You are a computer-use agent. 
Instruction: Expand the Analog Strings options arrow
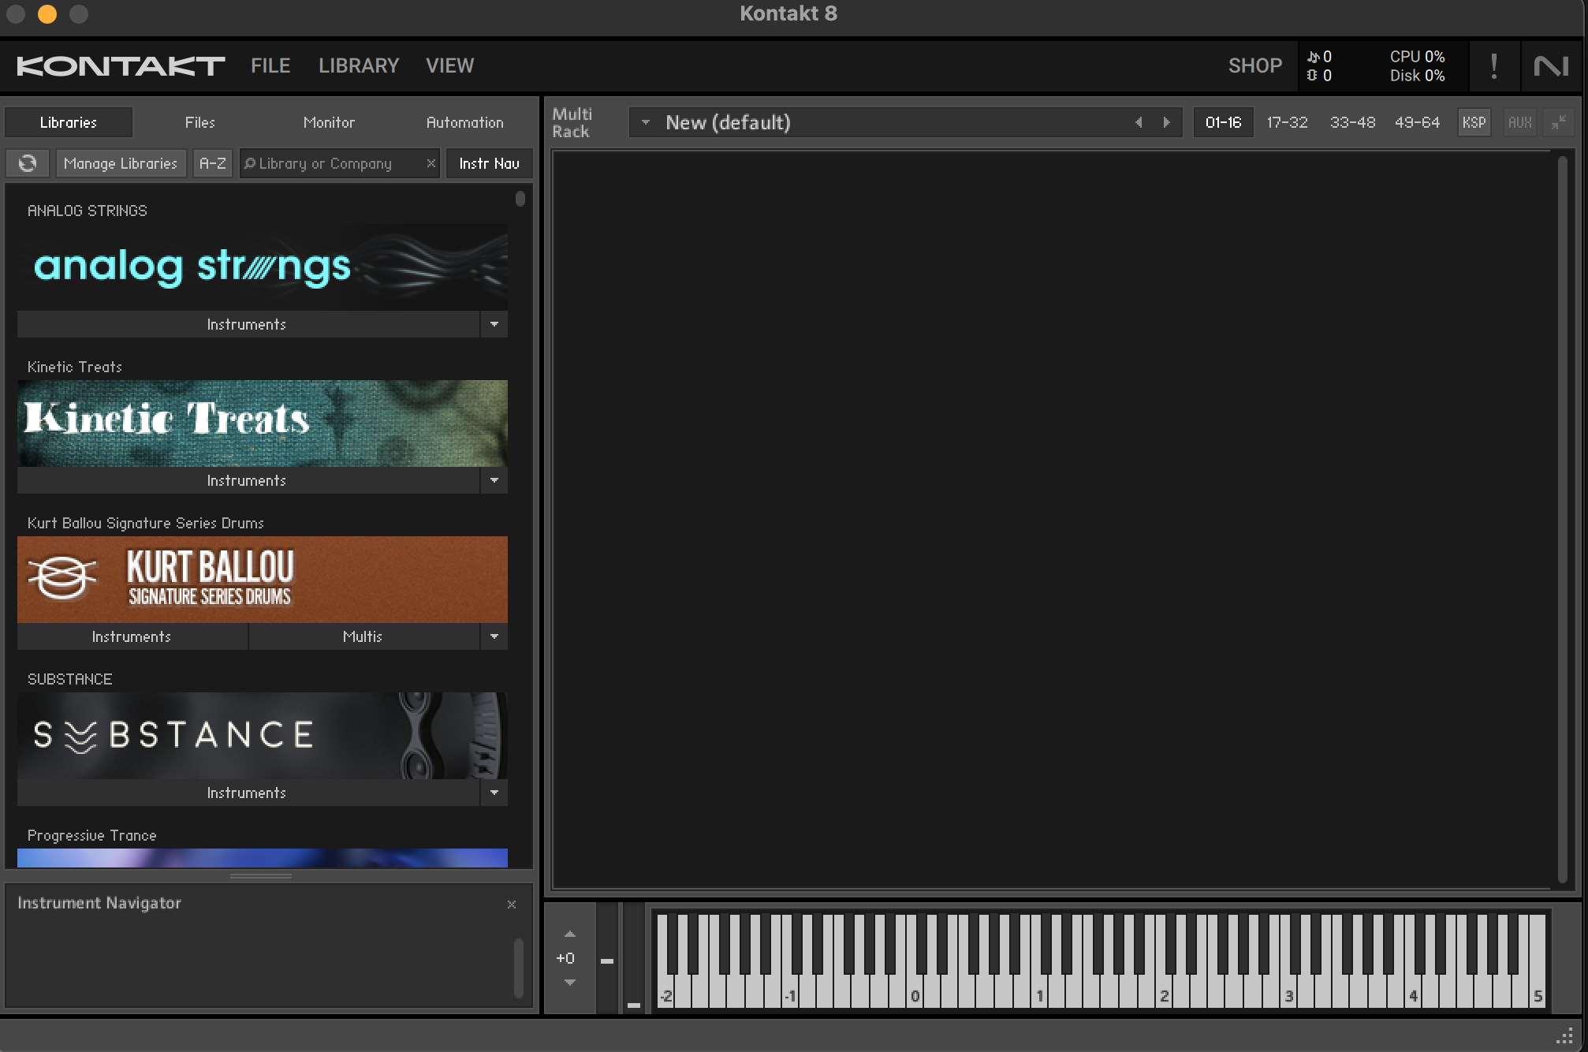click(x=494, y=324)
